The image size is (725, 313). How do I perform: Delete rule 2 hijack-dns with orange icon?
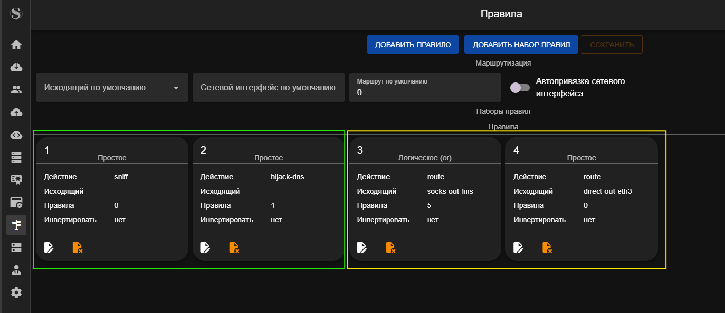(x=234, y=248)
